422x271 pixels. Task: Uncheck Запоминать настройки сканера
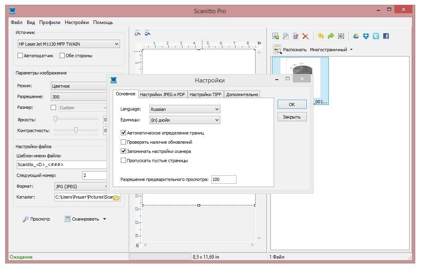[124, 151]
